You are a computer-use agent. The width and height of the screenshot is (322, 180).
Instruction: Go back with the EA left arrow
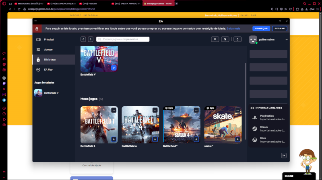tap(83, 39)
